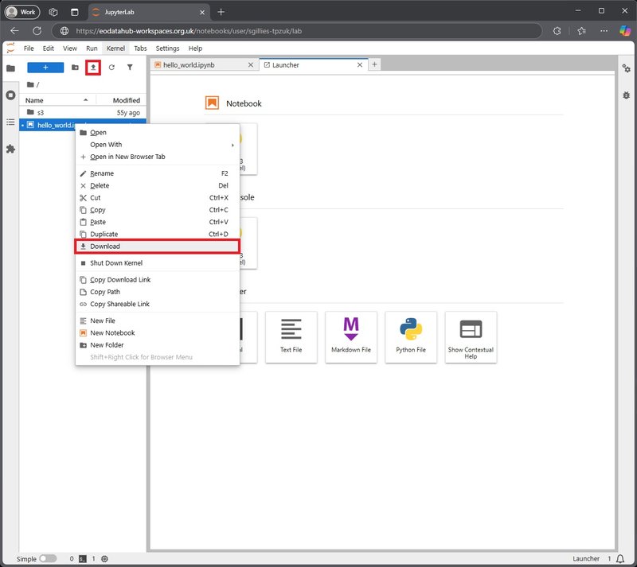637x567 pixels.
Task: Open the Kernel menu
Action: 115,49
